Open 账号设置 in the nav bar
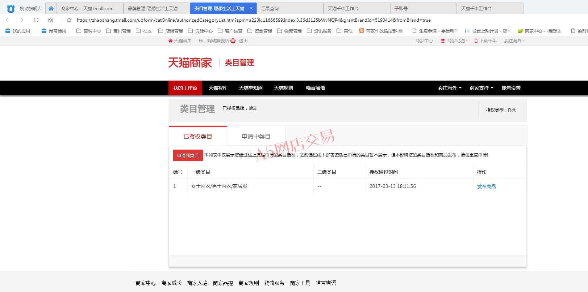This screenshot has height=292, width=588. pos(511,88)
